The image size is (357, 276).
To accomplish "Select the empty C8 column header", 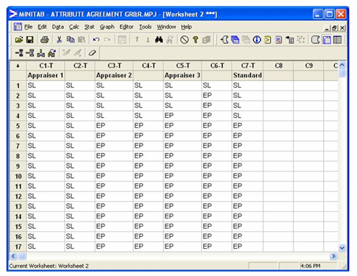I will click(x=278, y=66).
